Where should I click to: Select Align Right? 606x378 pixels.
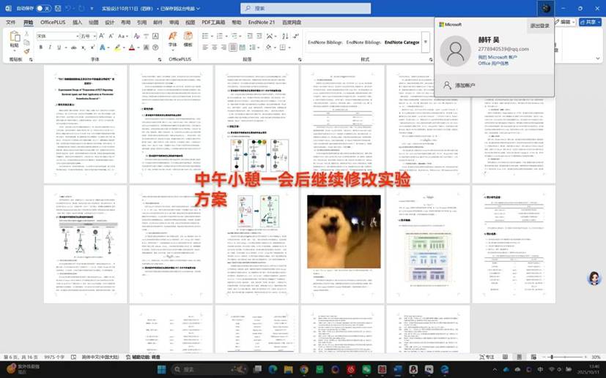coord(223,48)
